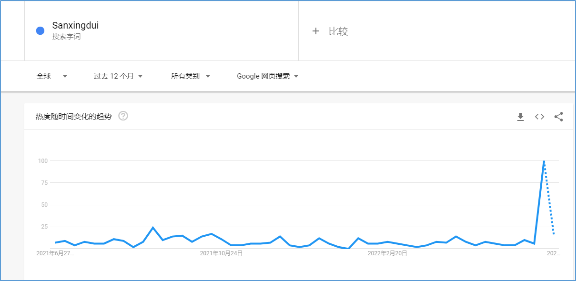Click the 2021年10月24日 date label on the axis
Viewport: 577px width, 281px height.
221,253
